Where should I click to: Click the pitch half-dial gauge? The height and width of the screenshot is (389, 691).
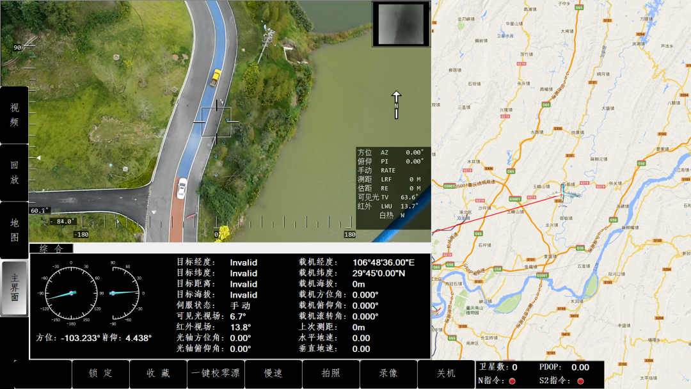pos(125,293)
